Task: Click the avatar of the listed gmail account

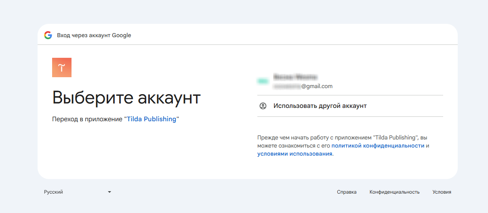Action: pos(263,81)
